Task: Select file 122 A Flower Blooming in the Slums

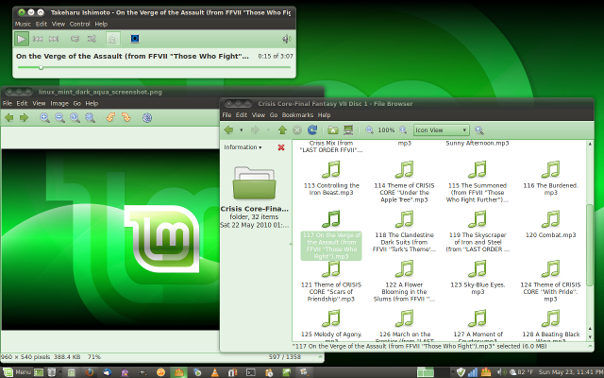Action: click(x=404, y=281)
